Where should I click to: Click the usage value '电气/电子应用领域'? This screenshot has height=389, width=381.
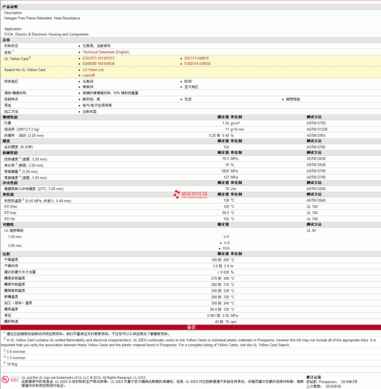97,106
